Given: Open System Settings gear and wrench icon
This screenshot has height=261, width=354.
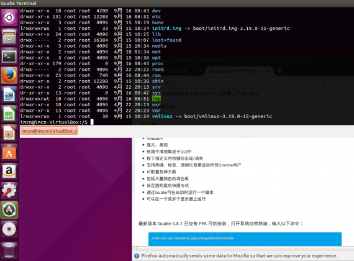Looking at the screenshot, I should [x=9, y=191].
